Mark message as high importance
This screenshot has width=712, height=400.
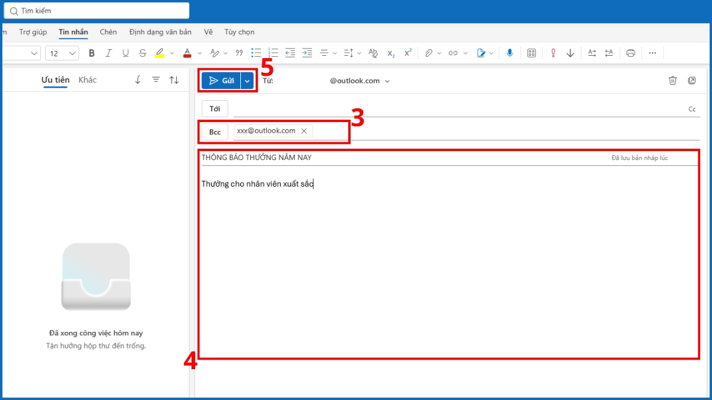(553, 53)
